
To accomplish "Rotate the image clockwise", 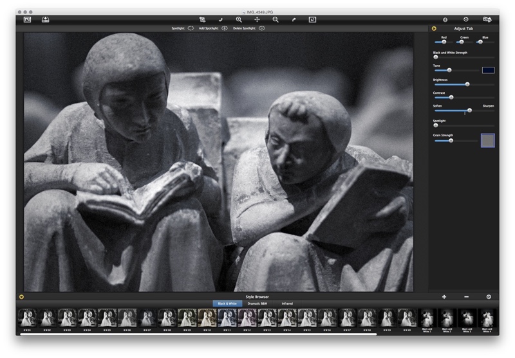I will coord(294,20).
